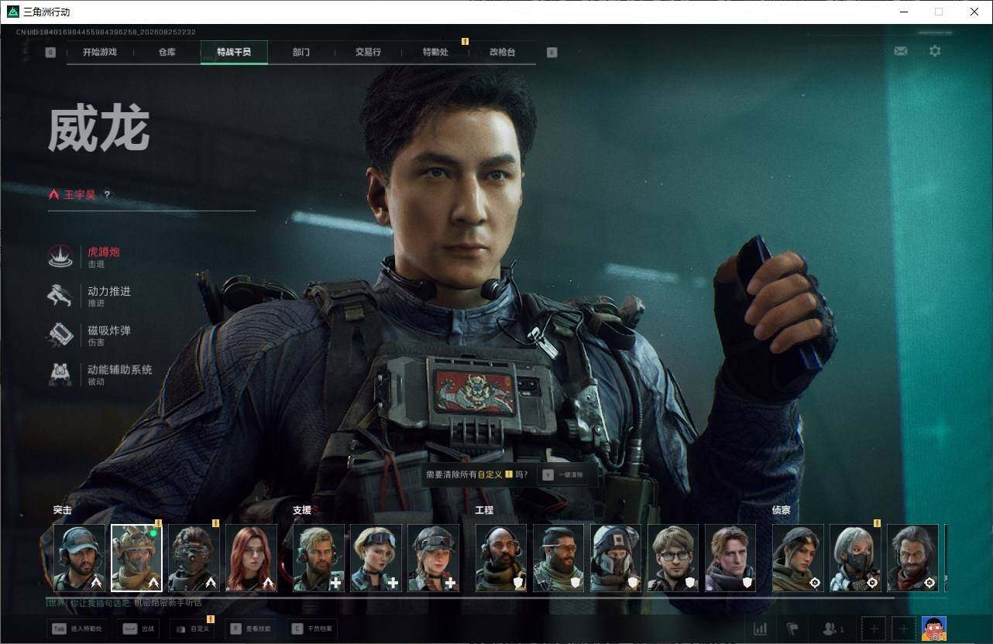Select the first 工程 operator with headset
The width and height of the screenshot is (993, 644).
pyautogui.click(x=501, y=558)
